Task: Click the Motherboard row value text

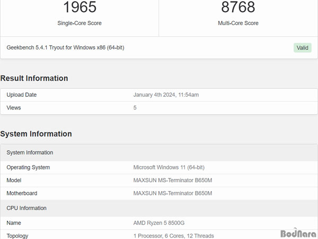Action: pos(173,193)
